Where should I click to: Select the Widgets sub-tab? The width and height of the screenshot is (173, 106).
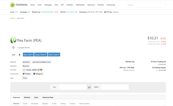tap(45, 104)
